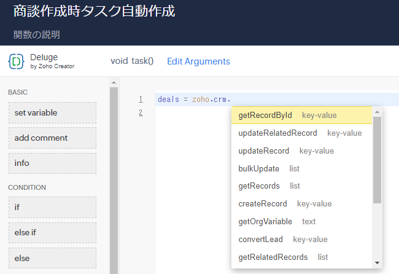Click line number 1 in gutter
This screenshot has width=399, height=274.
141,99
